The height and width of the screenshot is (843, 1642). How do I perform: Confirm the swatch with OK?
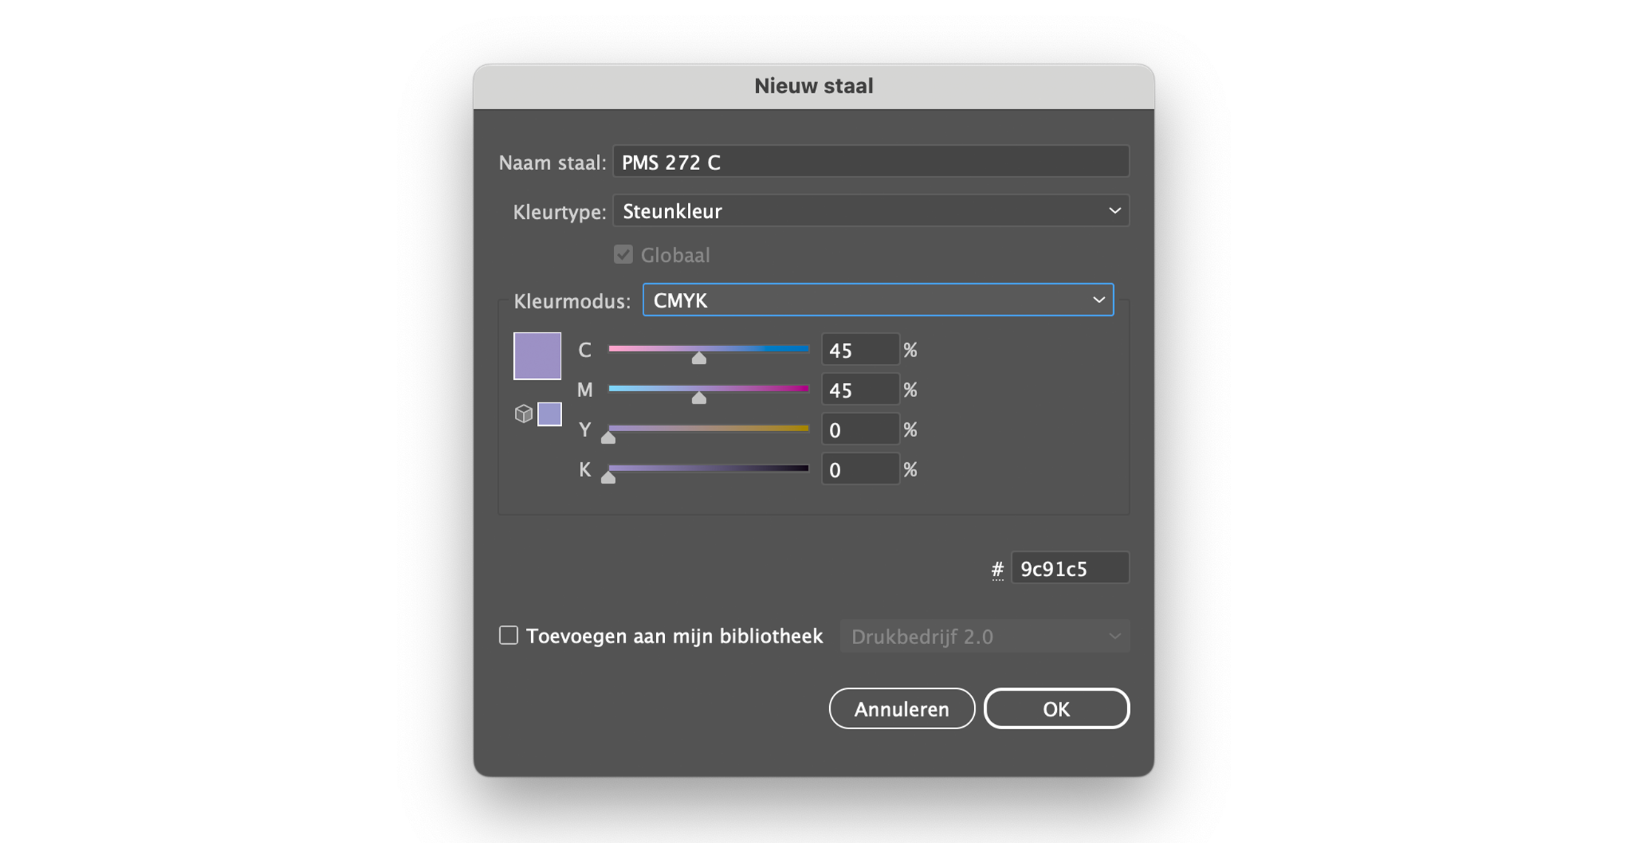tap(1057, 708)
